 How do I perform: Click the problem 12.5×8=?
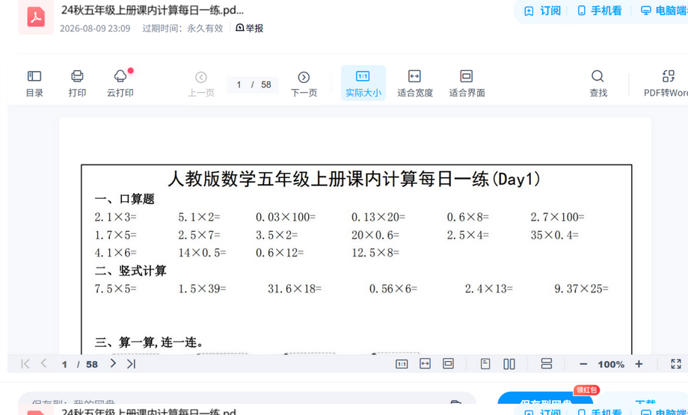point(375,253)
